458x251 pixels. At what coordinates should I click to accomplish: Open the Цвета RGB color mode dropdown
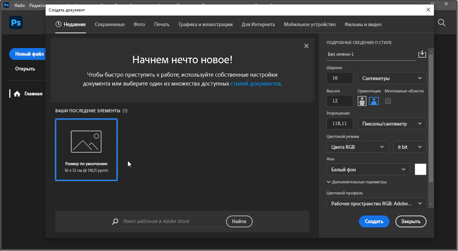pyautogui.click(x=357, y=147)
